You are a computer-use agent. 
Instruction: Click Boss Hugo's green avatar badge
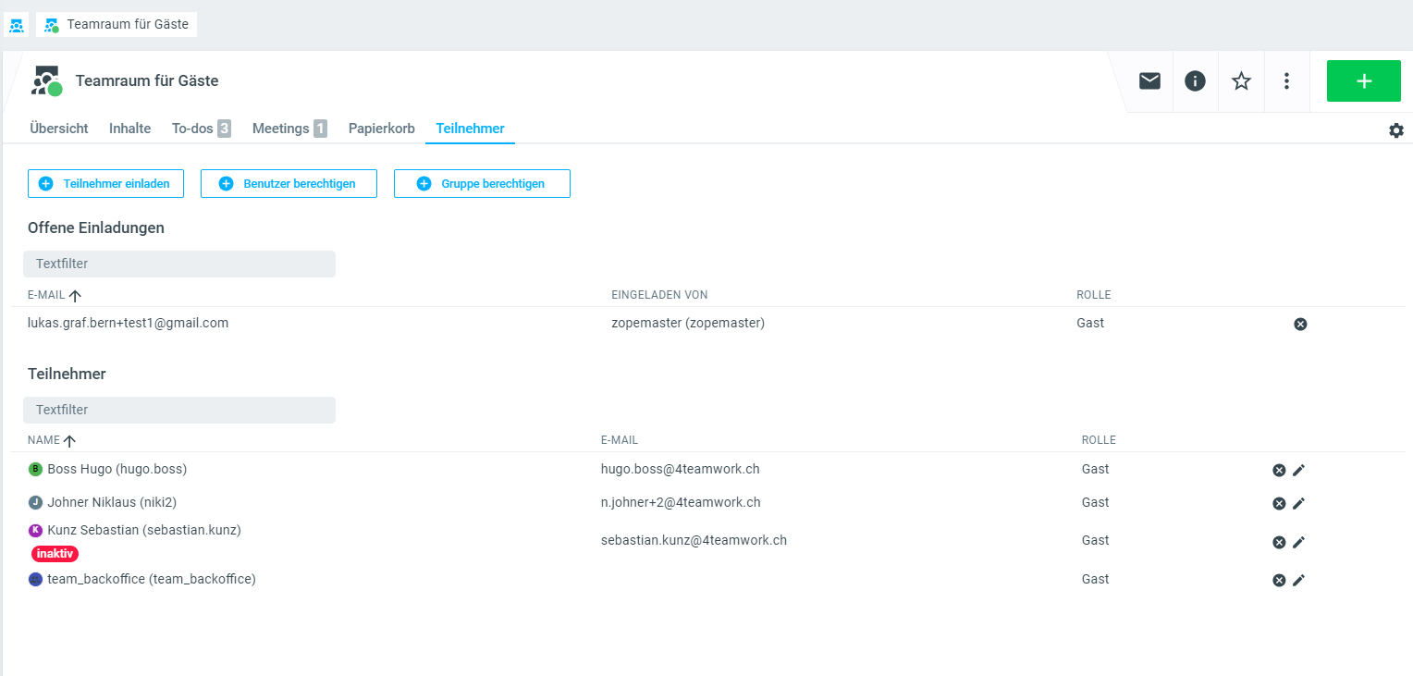[x=36, y=470]
